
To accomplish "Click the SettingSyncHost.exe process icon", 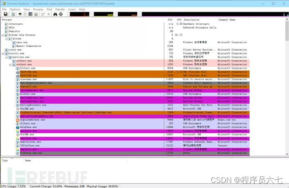I will 18,105.
